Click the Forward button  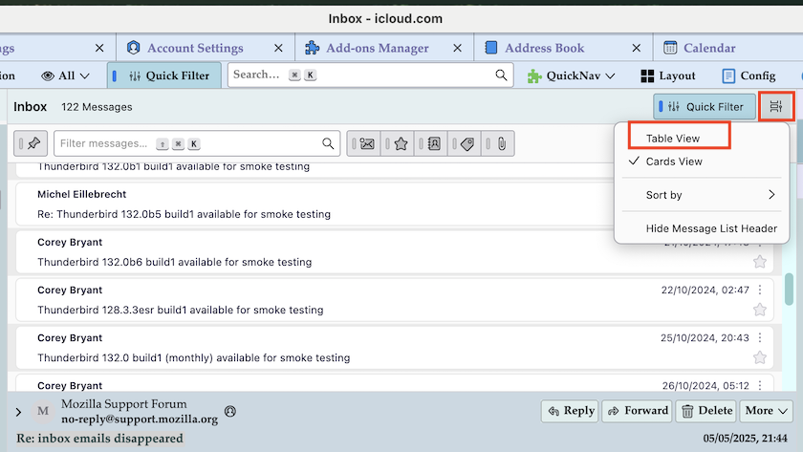click(638, 411)
